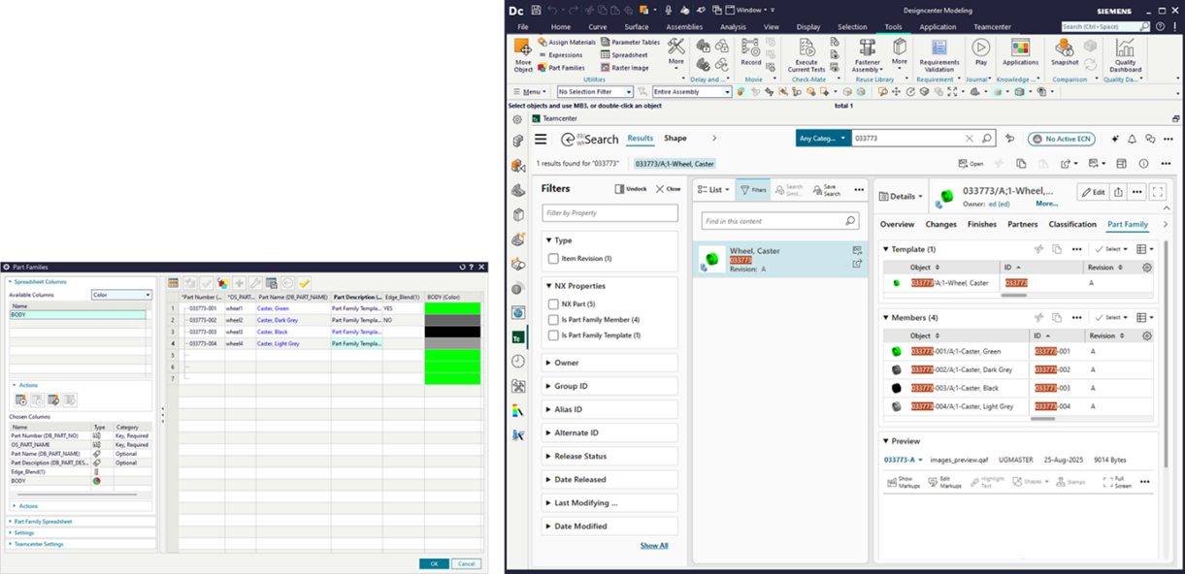
Task: Open the List view dropdown
Action: (713, 190)
